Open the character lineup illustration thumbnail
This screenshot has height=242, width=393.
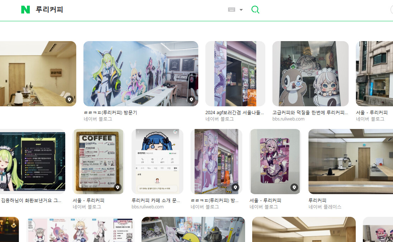pos(80,230)
